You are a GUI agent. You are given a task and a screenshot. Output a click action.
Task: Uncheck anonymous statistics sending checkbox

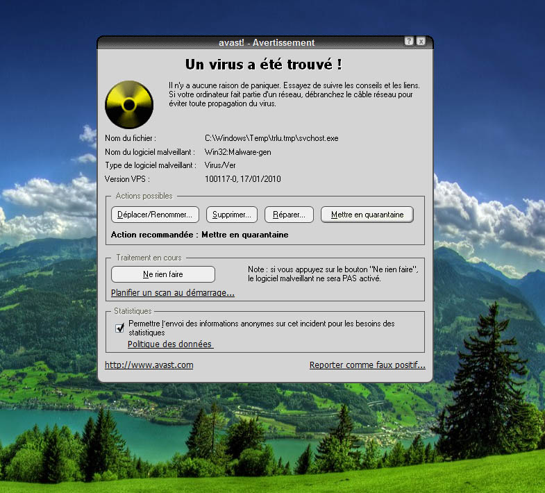119,328
